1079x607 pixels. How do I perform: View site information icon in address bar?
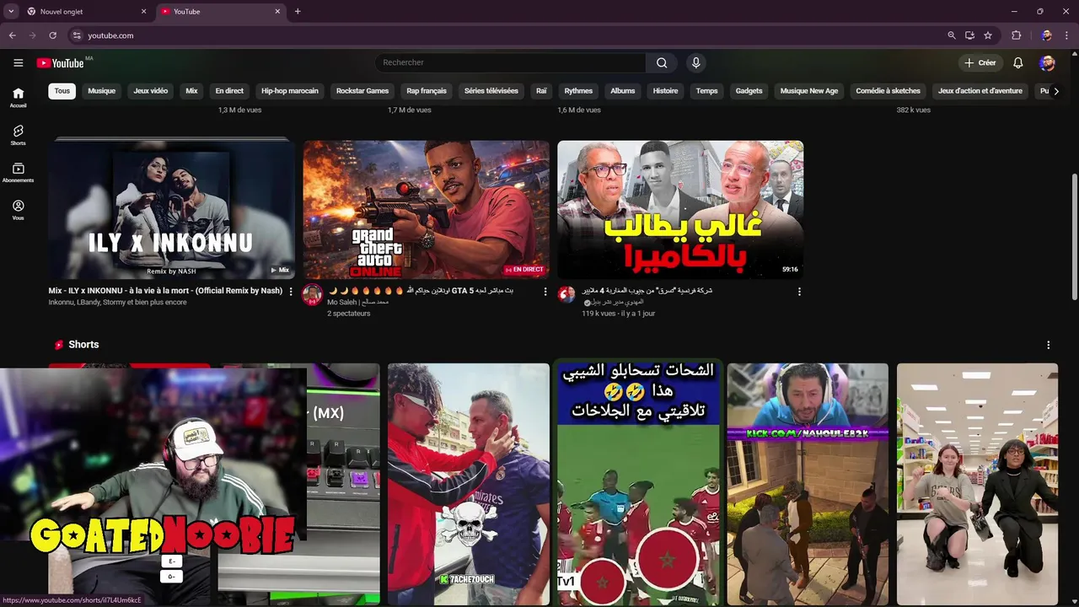point(77,35)
